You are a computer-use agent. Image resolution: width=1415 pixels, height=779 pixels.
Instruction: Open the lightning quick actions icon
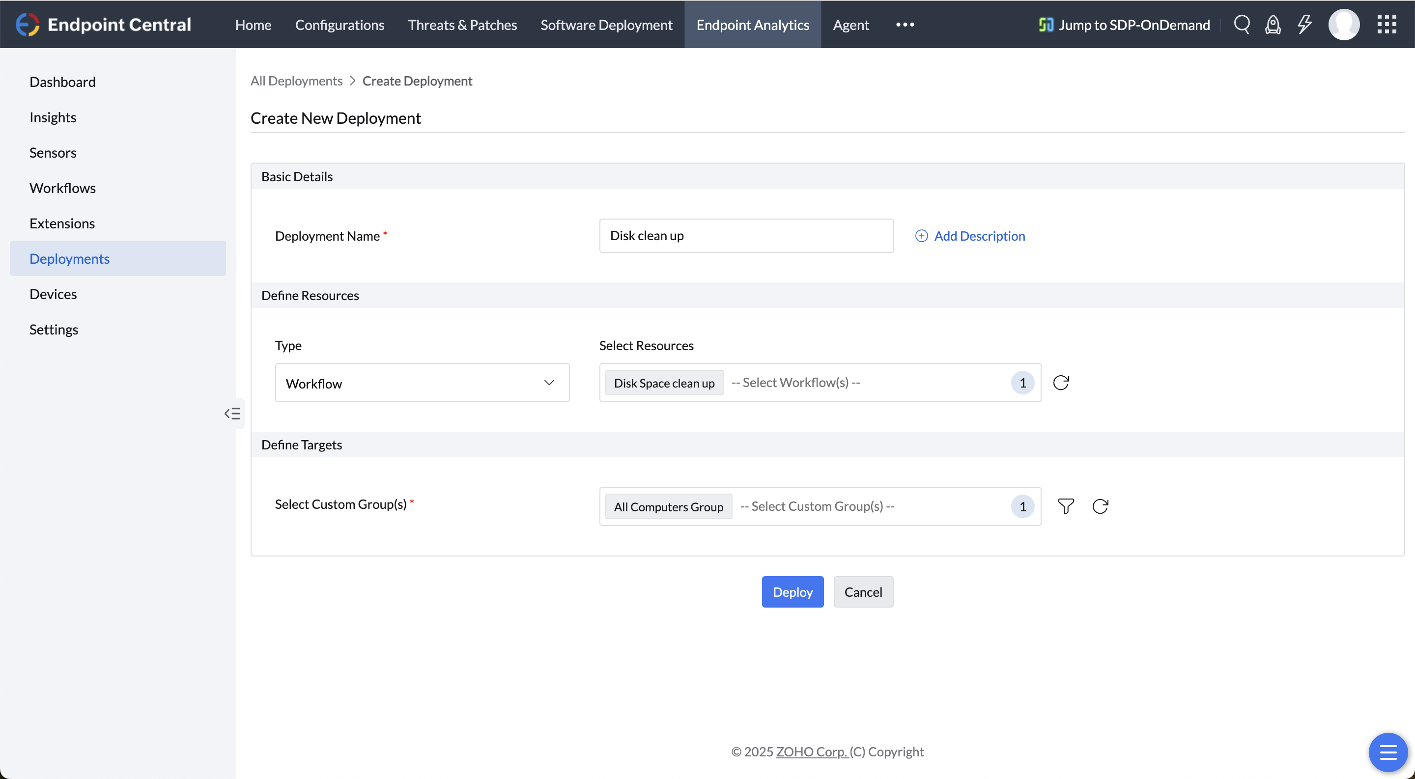[1304, 24]
